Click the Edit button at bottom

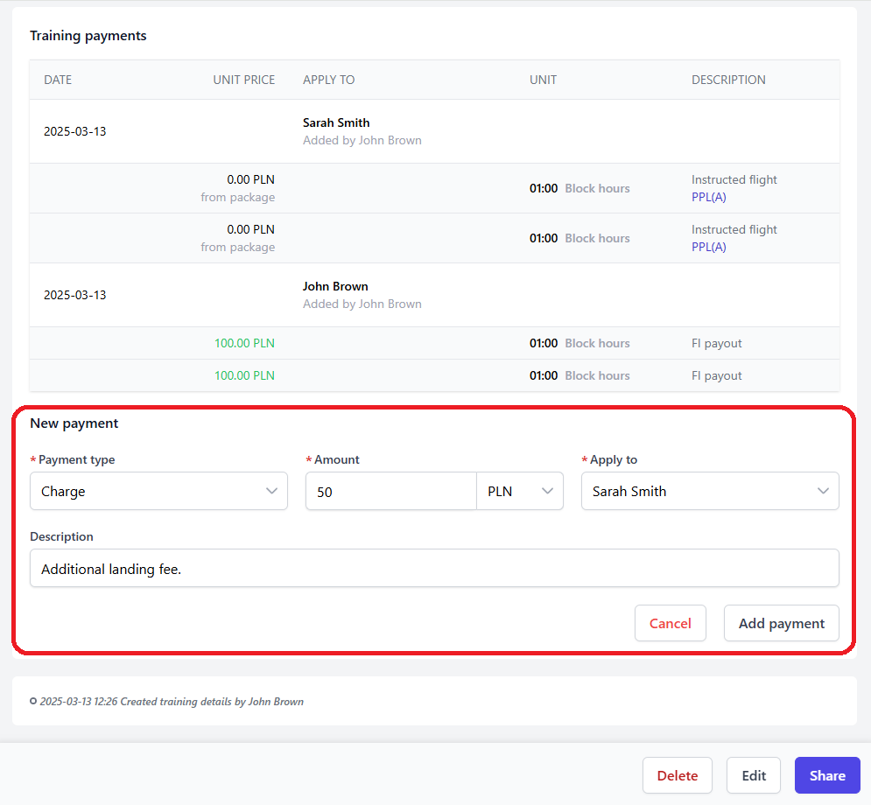coord(754,775)
